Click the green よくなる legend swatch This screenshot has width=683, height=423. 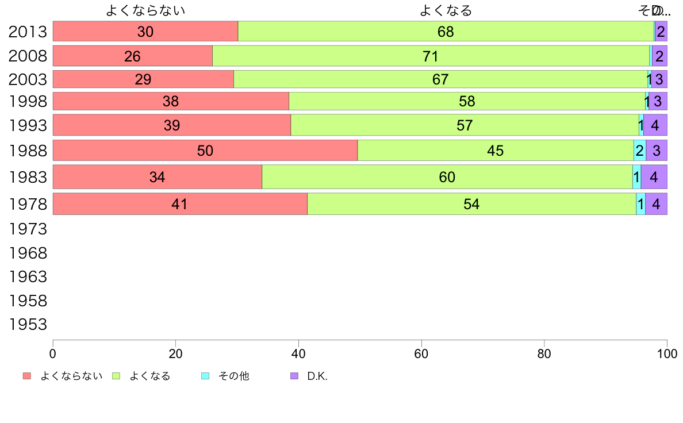click(x=116, y=376)
